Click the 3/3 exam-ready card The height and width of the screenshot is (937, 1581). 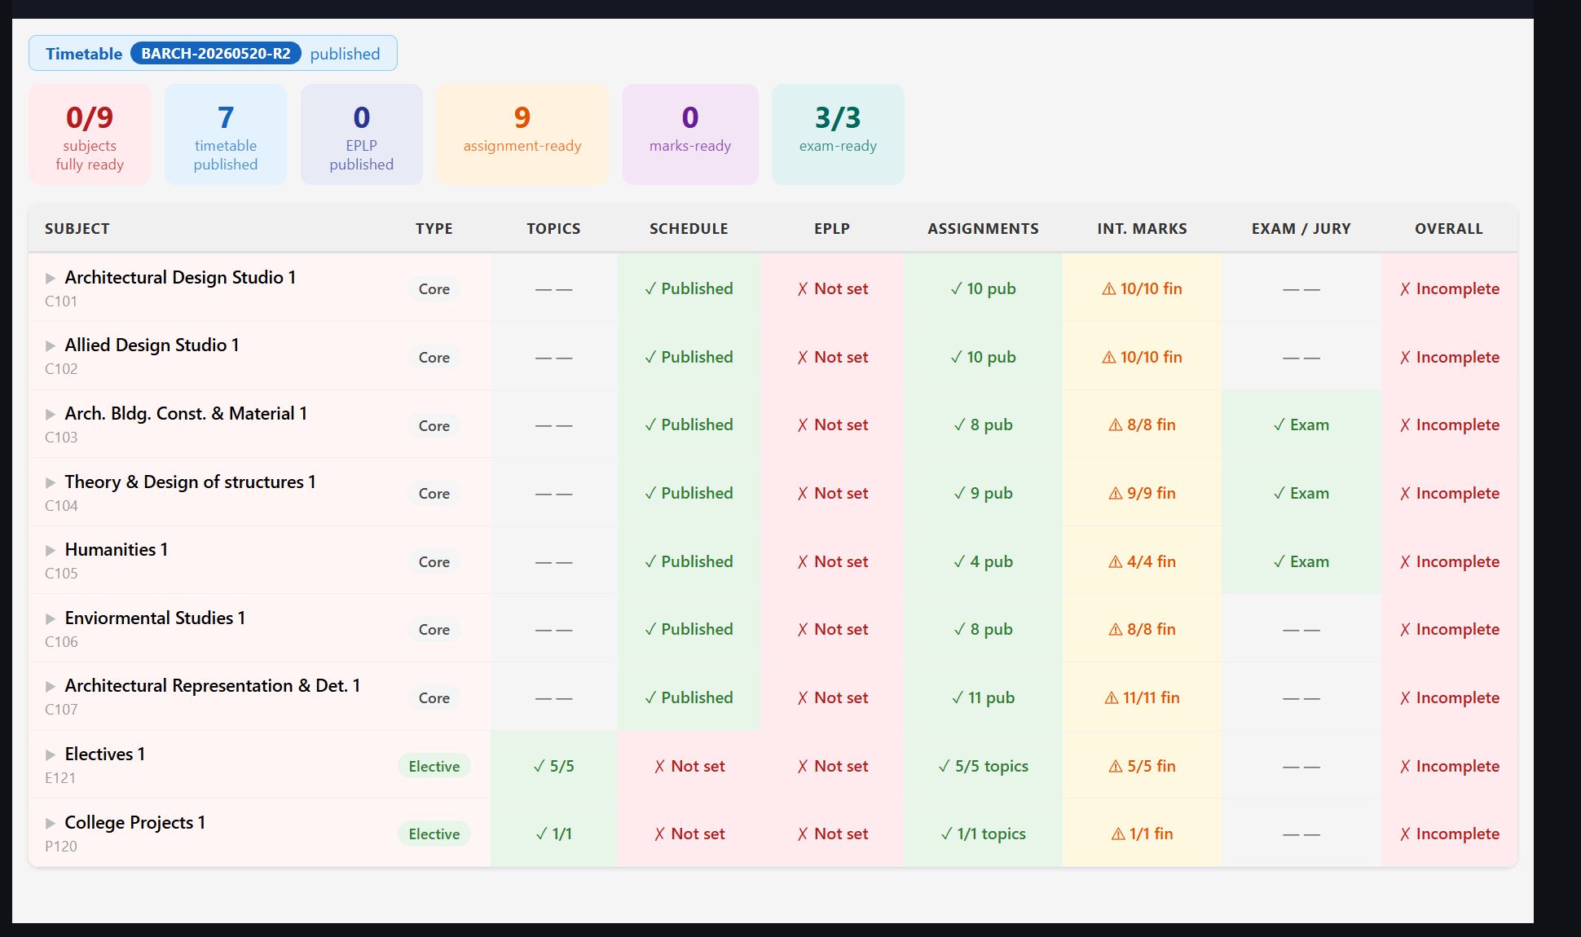[838, 134]
